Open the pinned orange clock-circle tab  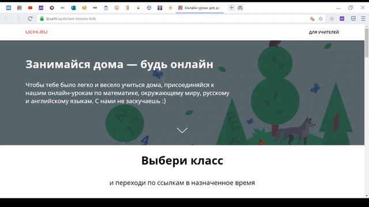pyautogui.click(x=116, y=7)
